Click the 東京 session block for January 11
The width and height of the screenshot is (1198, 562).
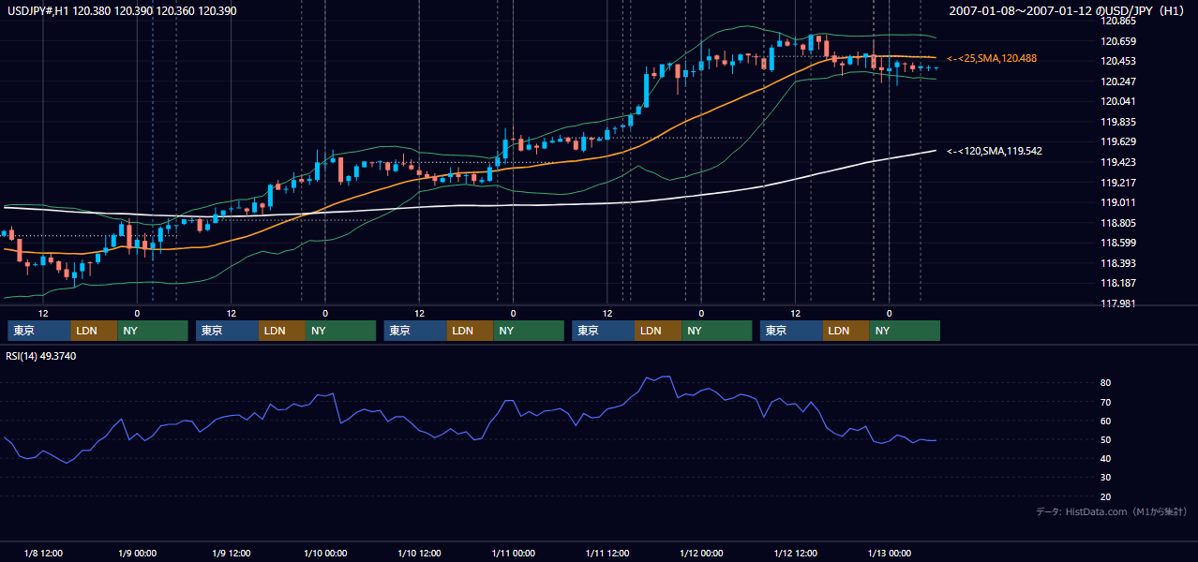pos(604,331)
